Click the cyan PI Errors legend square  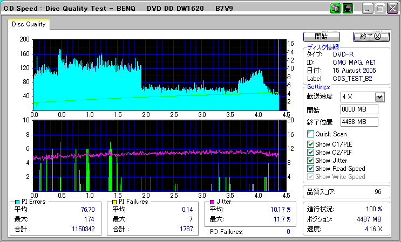pyautogui.click(x=18, y=202)
